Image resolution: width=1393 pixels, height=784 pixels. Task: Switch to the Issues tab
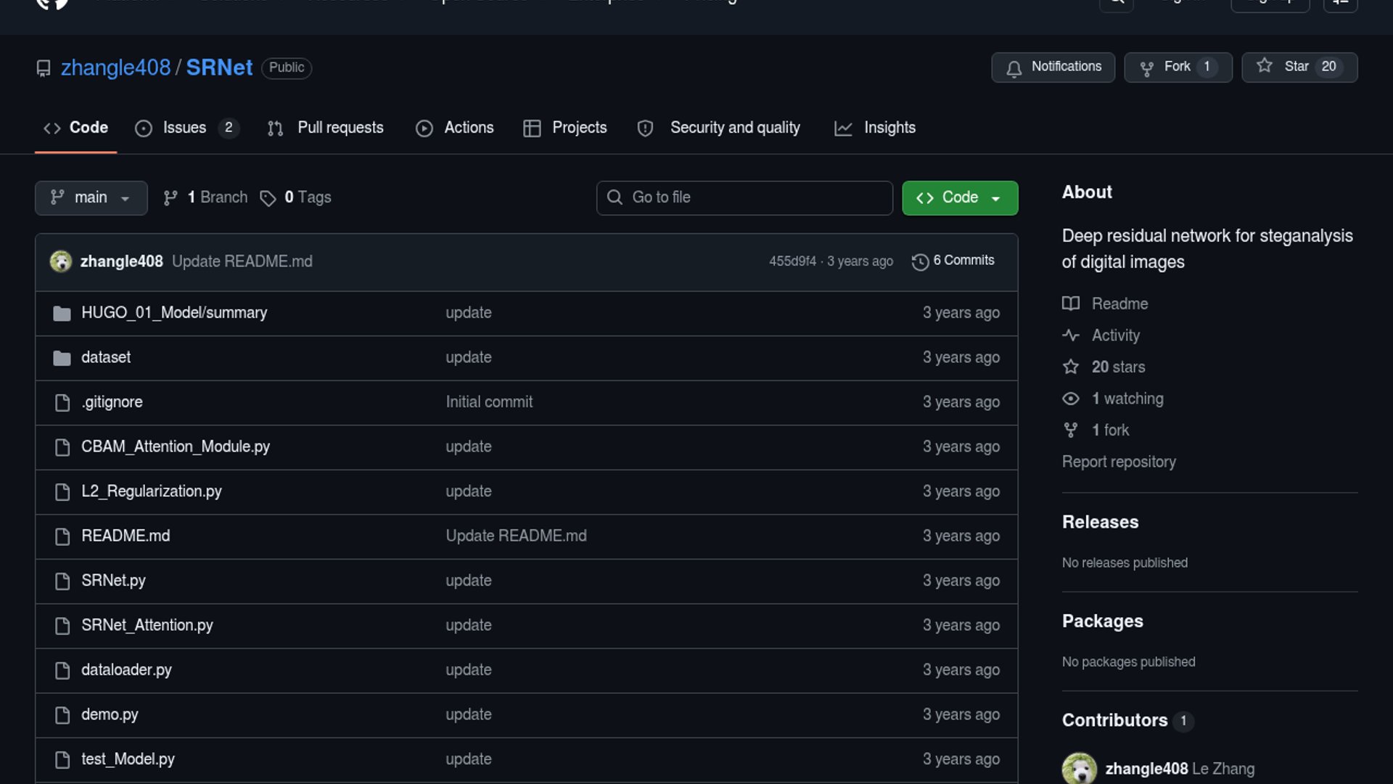coord(184,128)
